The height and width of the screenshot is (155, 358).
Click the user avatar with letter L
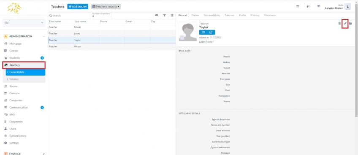click(x=348, y=6)
